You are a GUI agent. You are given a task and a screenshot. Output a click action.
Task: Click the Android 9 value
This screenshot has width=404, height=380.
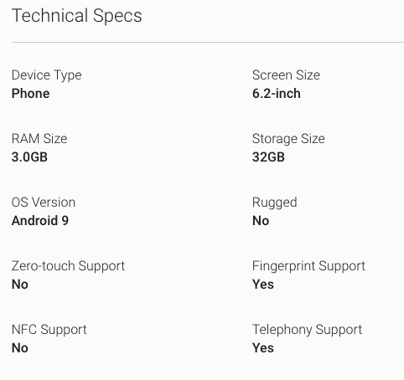40,221
